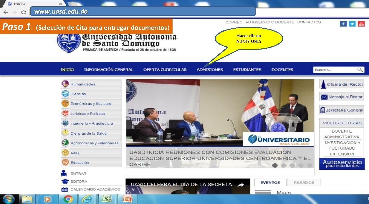Go to INICIO menu item

tap(67, 70)
